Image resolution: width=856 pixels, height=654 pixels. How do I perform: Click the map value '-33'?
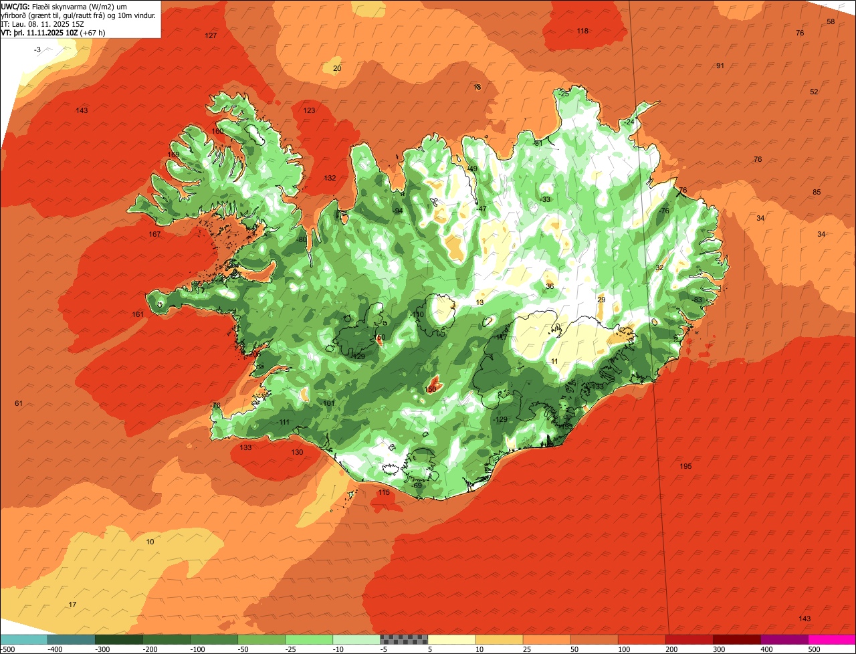pyautogui.click(x=546, y=199)
